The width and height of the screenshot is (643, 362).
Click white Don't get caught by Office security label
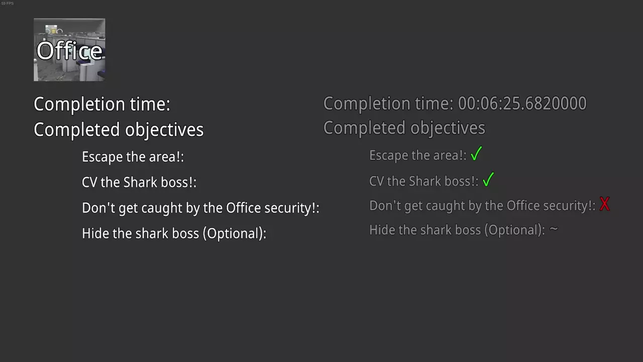(200, 208)
